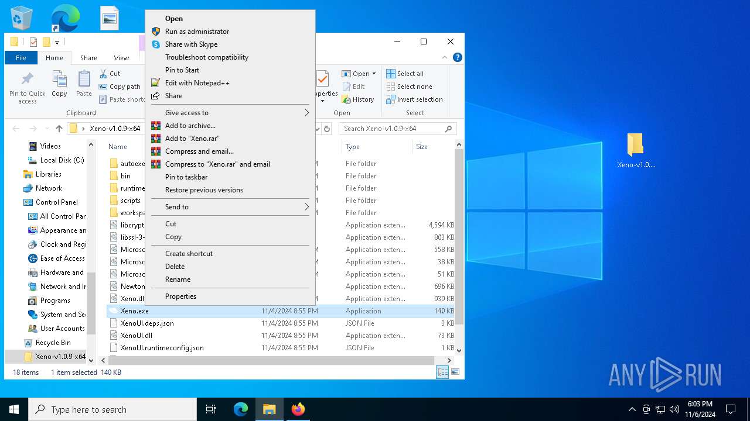Click File Explorer taskbar icon
Viewport: 750px width, 421px height.
point(269,409)
